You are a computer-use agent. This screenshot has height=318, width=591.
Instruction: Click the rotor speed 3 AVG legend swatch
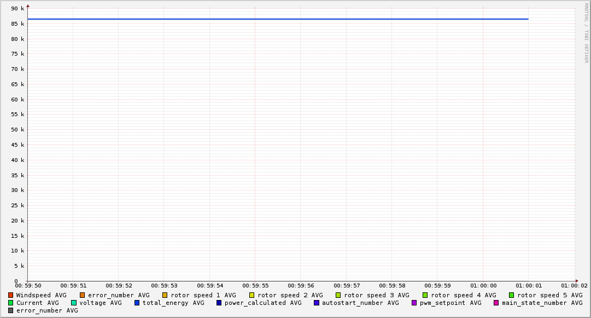338,295
